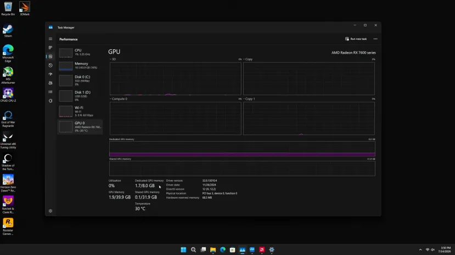Open the Compute 0 engine graph dropdown
Screen dimensions: 455x255
(119, 99)
